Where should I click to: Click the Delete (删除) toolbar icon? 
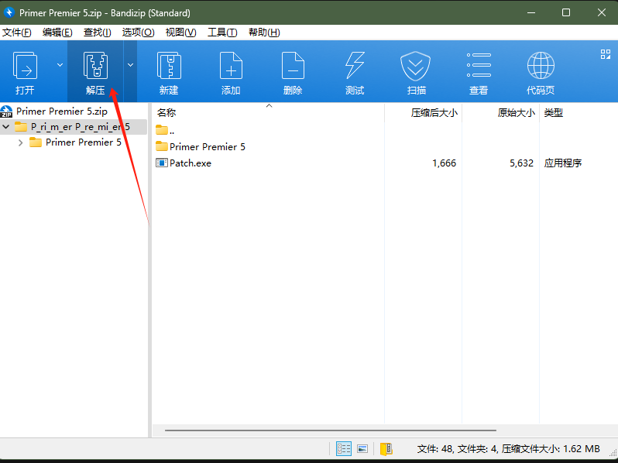coord(293,65)
